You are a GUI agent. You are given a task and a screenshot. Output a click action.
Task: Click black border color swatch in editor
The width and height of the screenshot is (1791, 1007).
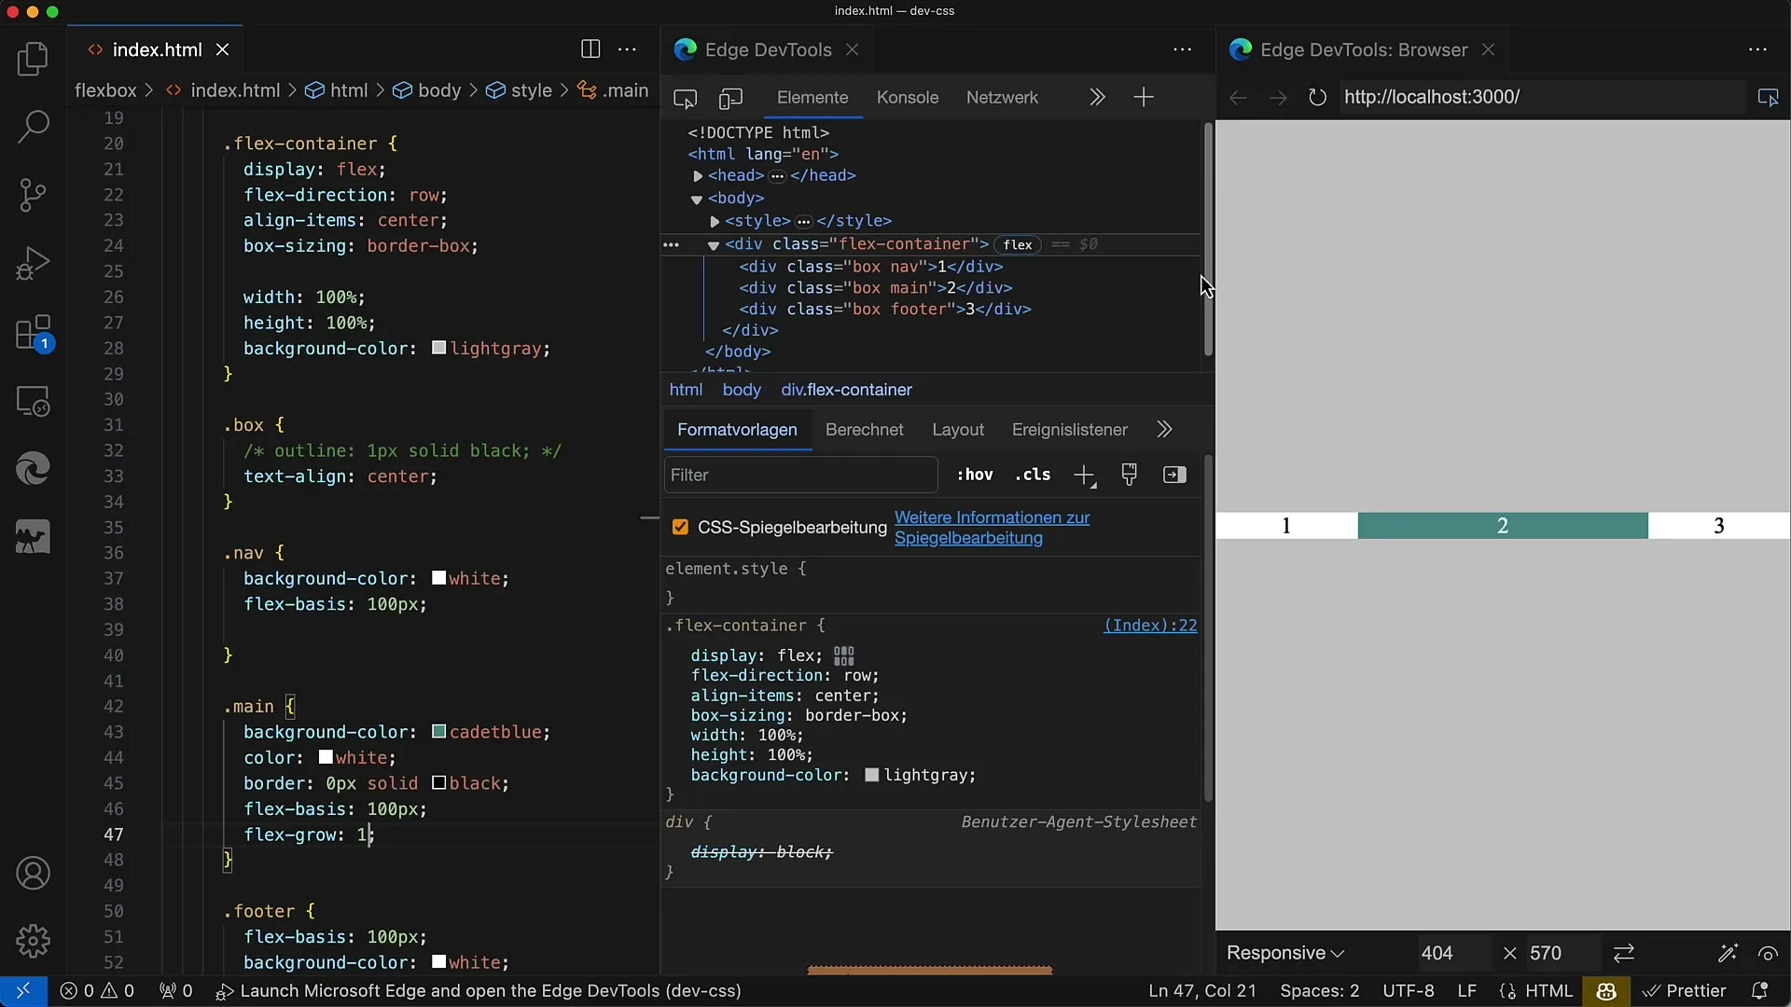point(438,783)
